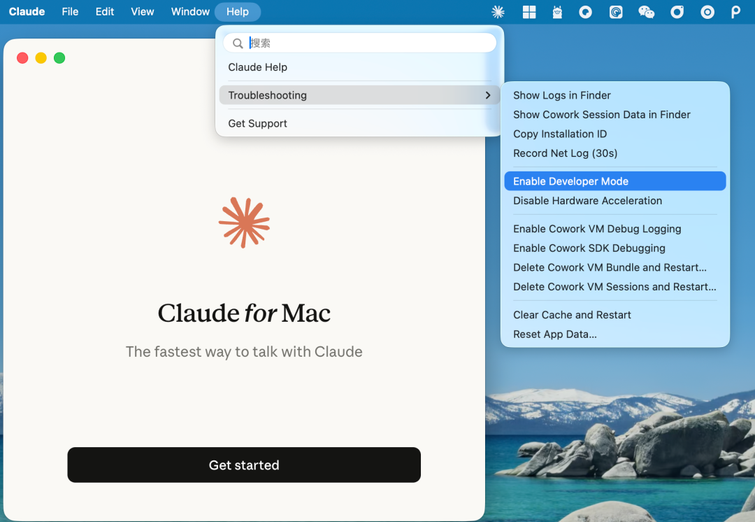Viewport: 755px width, 522px height.
Task: Click Get Support in Help menu
Action: [x=257, y=124]
